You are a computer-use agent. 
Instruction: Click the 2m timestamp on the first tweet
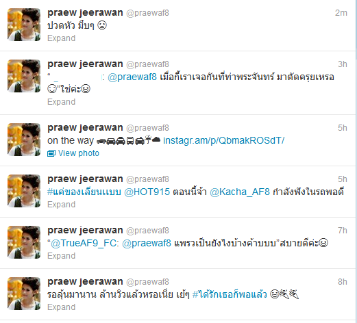pyautogui.click(x=341, y=13)
